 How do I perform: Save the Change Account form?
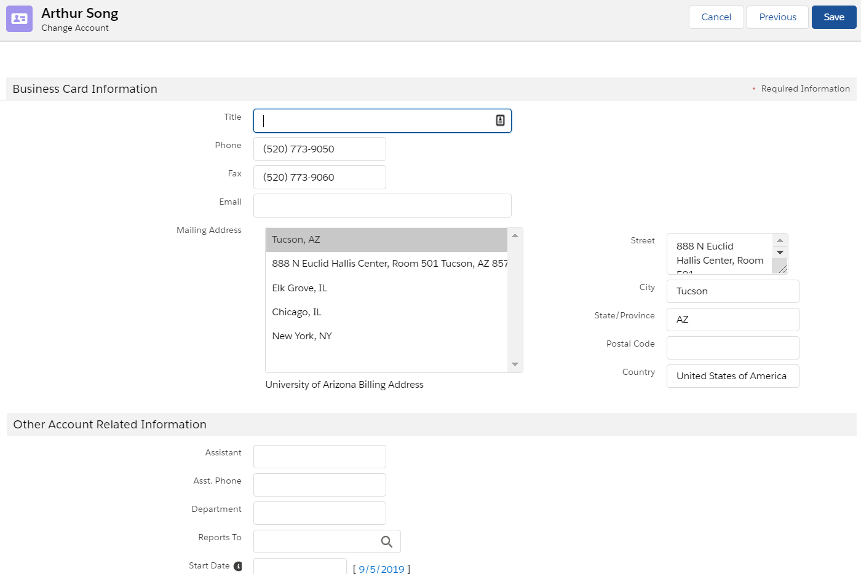click(833, 17)
